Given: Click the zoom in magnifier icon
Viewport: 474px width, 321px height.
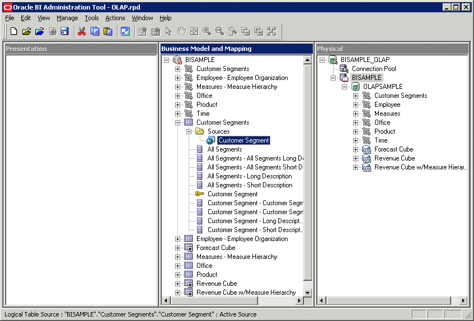Looking at the screenshot, I should click(207, 31).
